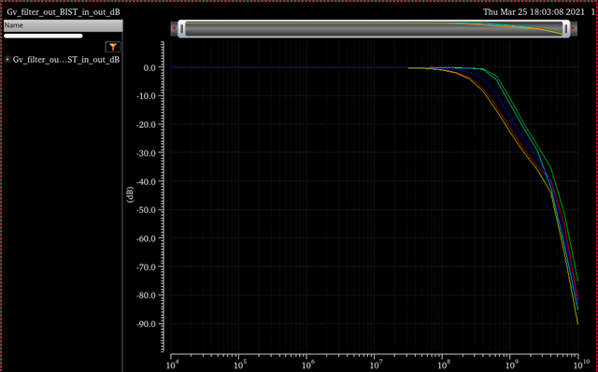The image size is (598, 372).
Task: Select the 10^7 label on frequency axis
Action: pyautogui.click(x=376, y=365)
